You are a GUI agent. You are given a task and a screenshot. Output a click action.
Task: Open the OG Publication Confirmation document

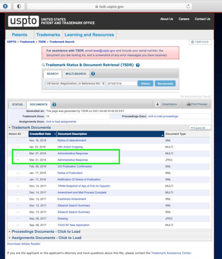(x=75, y=166)
